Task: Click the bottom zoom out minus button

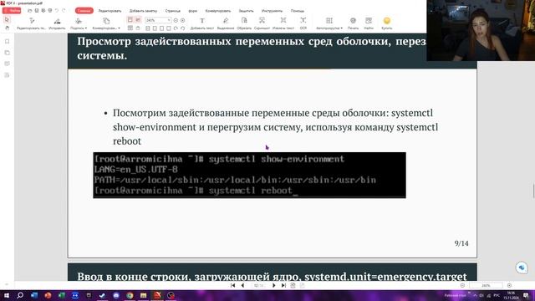Action: pos(462,285)
